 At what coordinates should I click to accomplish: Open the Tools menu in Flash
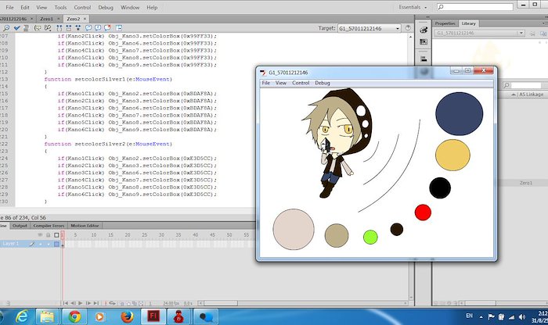pos(60,7)
